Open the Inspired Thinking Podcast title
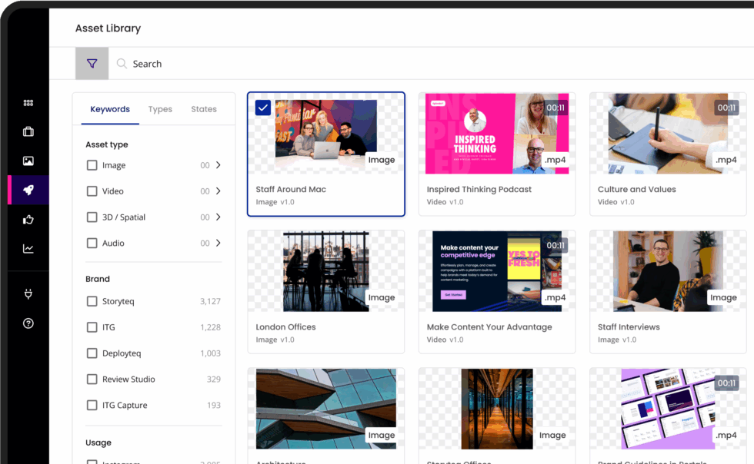Image resolution: width=754 pixels, height=464 pixels. click(x=479, y=190)
